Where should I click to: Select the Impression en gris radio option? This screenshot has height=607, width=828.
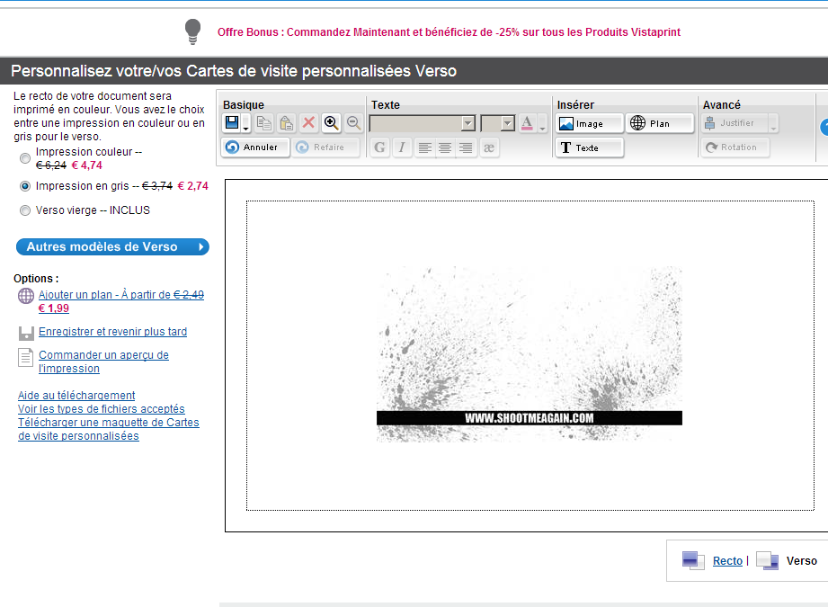pyautogui.click(x=25, y=186)
